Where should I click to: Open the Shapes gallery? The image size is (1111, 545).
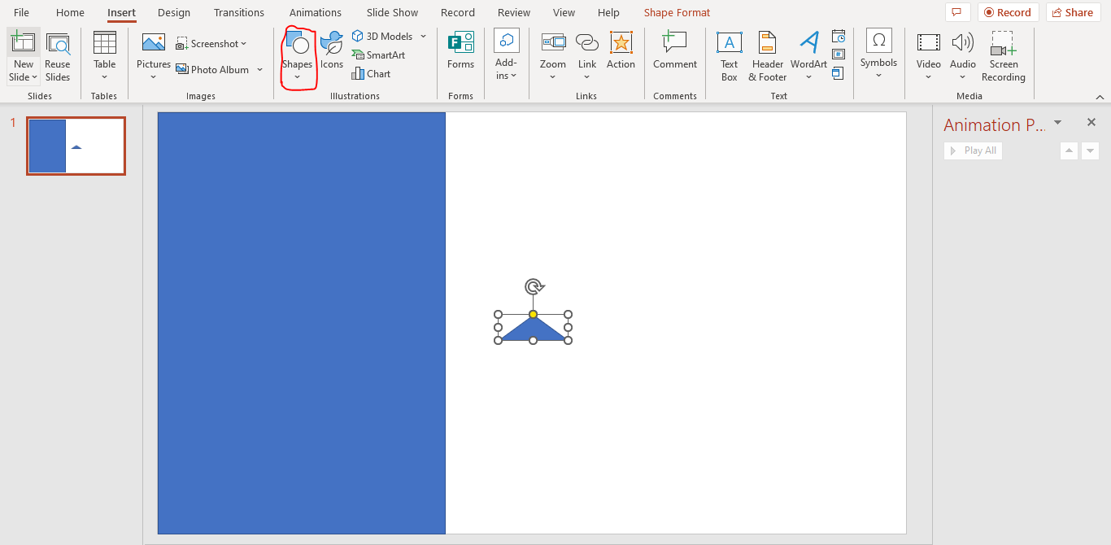coord(297,57)
